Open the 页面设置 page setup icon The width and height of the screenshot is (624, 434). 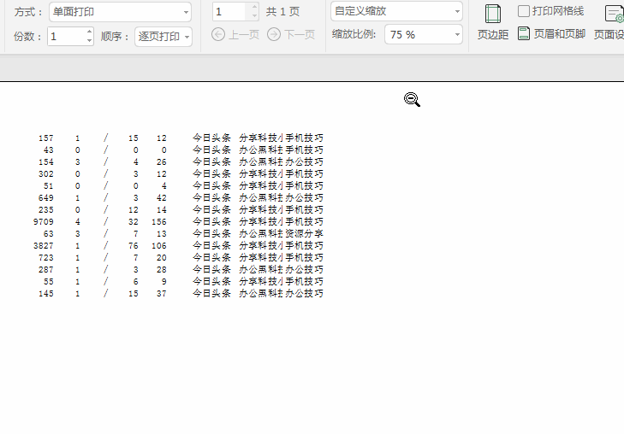[609, 22]
